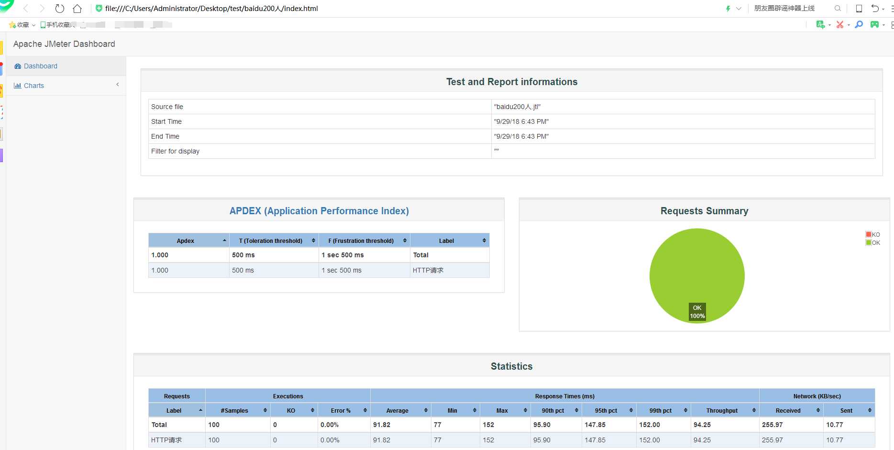Image resolution: width=894 pixels, height=450 pixels.
Task: Open the mobile device icon in toolbar
Action: pyautogui.click(x=859, y=9)
